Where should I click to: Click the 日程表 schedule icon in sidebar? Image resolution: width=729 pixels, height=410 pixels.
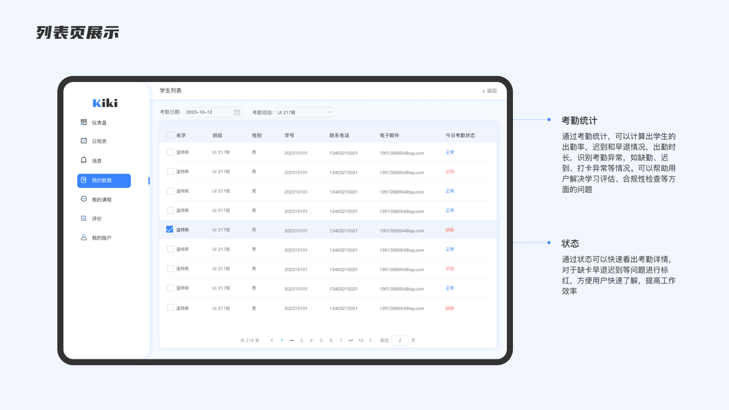click(83, 141)
